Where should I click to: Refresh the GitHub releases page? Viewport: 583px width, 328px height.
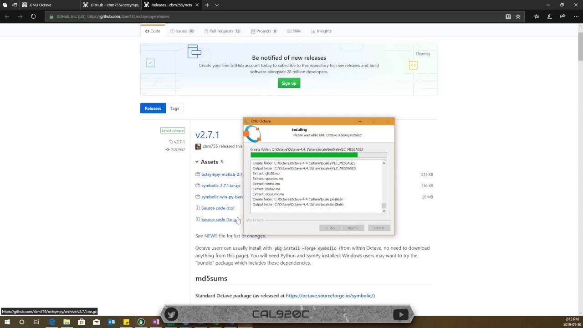[x=33, y=16]
